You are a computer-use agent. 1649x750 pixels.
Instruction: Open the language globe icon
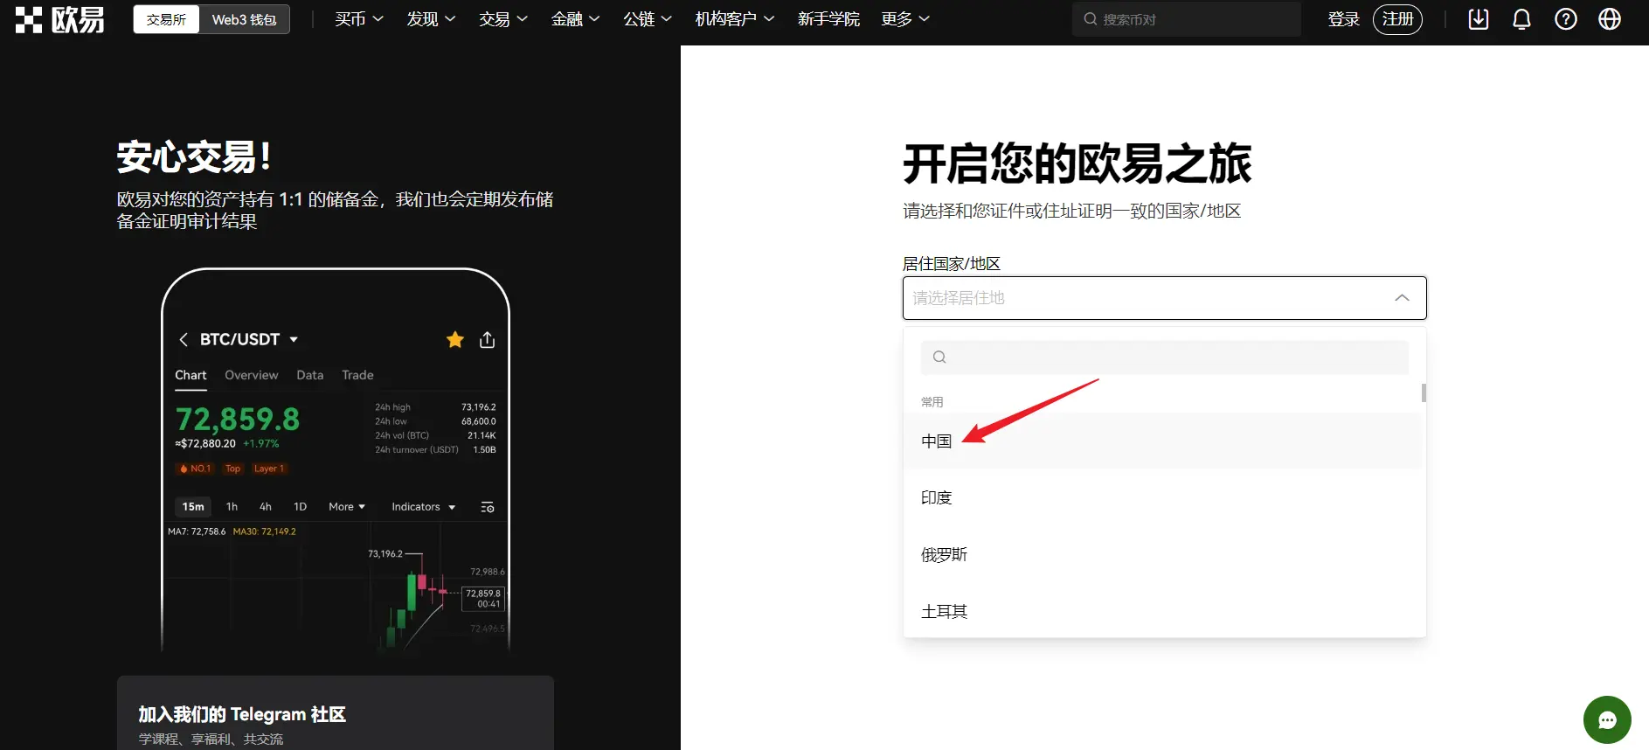pyautogui.click(x=1609, y=19)
